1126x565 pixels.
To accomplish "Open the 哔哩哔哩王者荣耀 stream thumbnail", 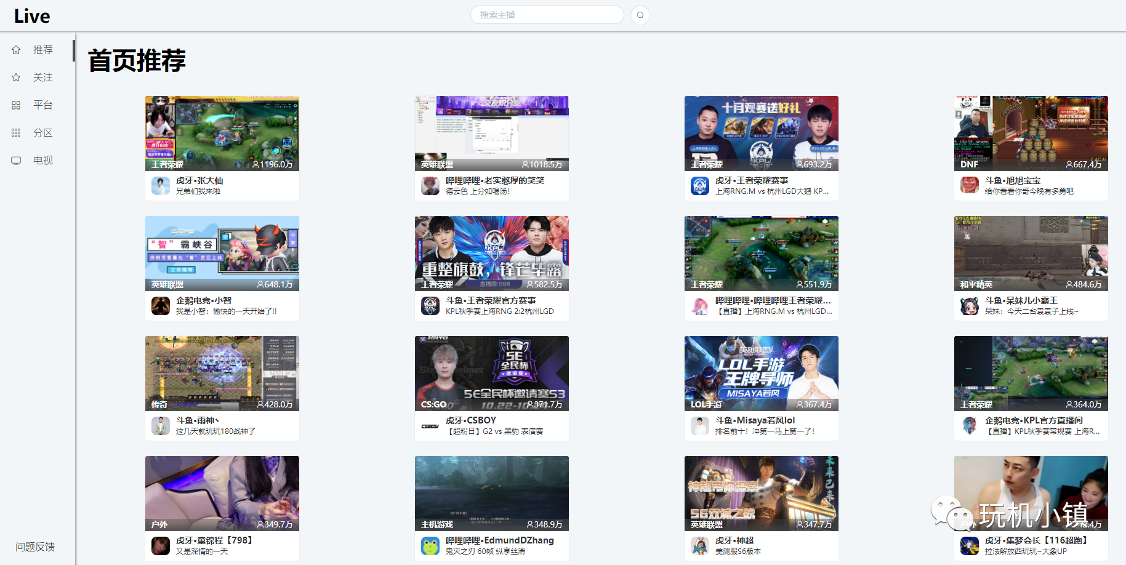I will (x=762, y=254).
